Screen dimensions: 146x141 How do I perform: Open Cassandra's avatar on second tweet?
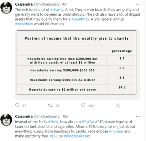(x=6, y=120)
